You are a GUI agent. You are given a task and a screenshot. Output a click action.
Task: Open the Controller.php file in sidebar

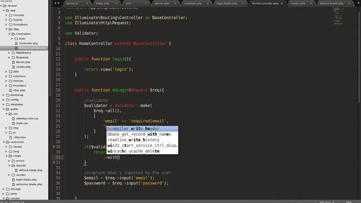28,43
